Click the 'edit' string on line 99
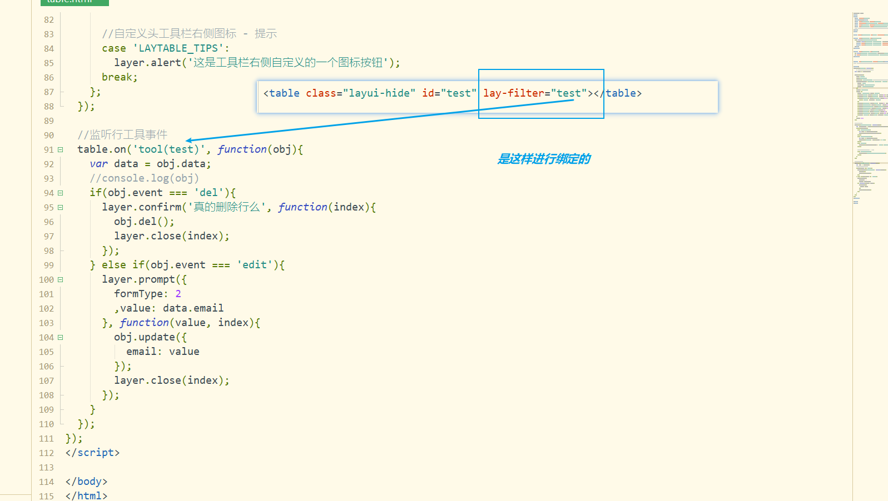The height and width of the screenshot is (501, 888). coord(255,265)
